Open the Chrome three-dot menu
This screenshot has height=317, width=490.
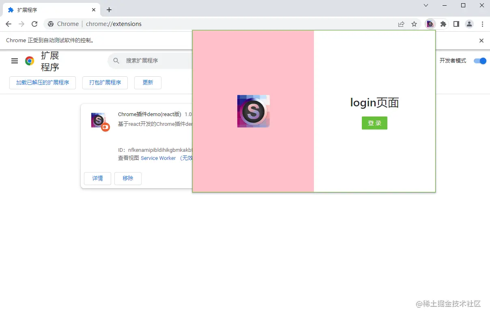pos(483,24)
